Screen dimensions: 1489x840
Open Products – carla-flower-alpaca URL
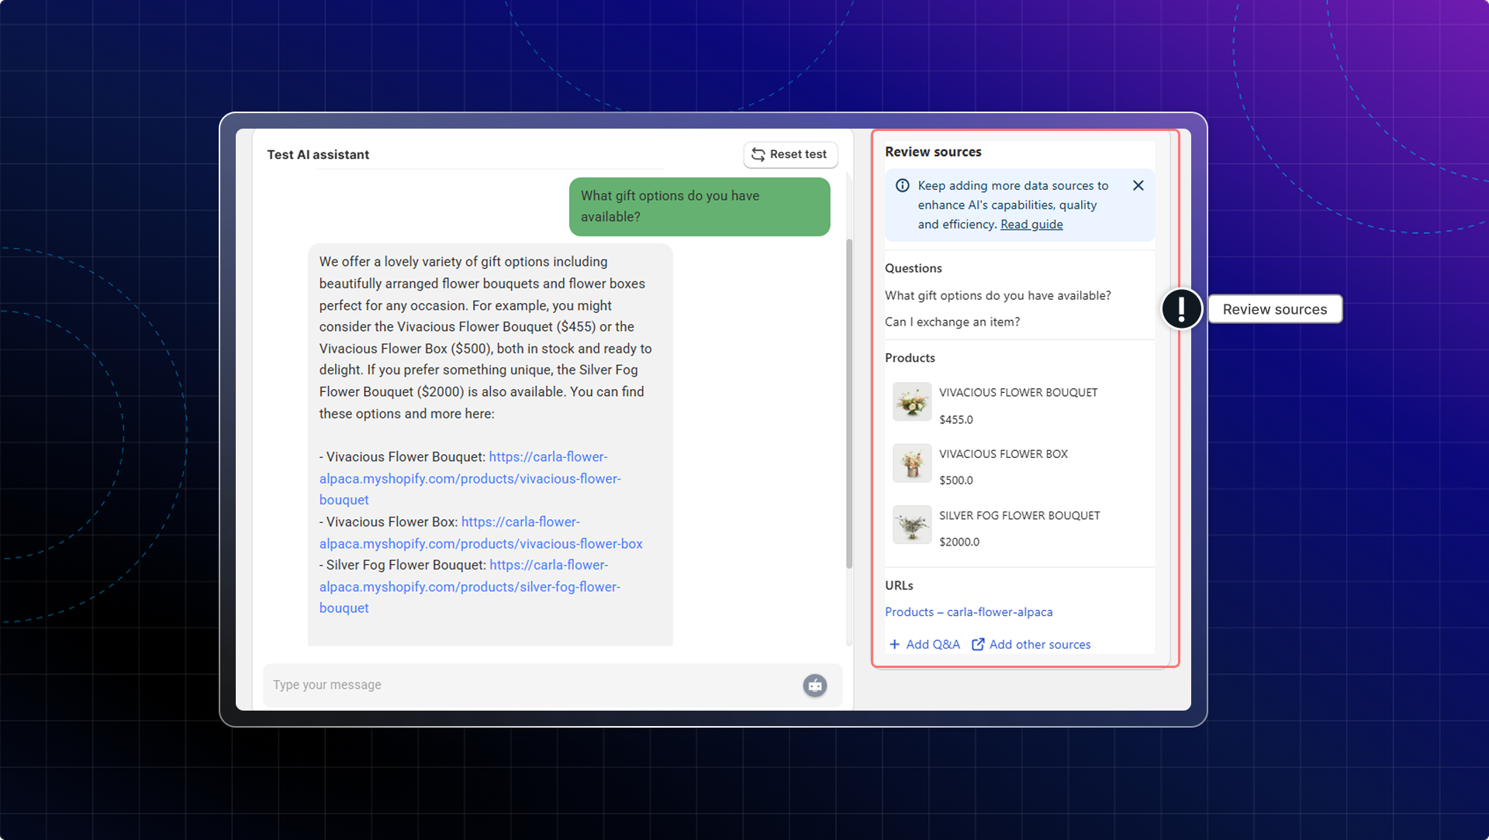pyautogui.click(x=968, y=612)
